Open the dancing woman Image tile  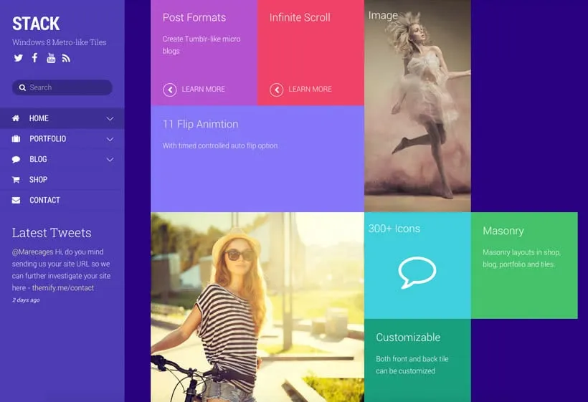(417, 105)
